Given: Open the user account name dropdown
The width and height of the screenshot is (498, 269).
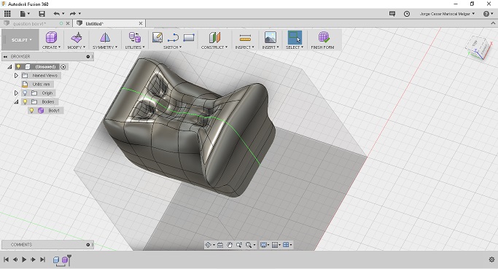Looking at the screenshot, I should click(447, 14).
